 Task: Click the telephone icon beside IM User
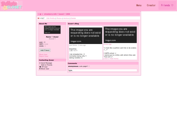(40, 67)
